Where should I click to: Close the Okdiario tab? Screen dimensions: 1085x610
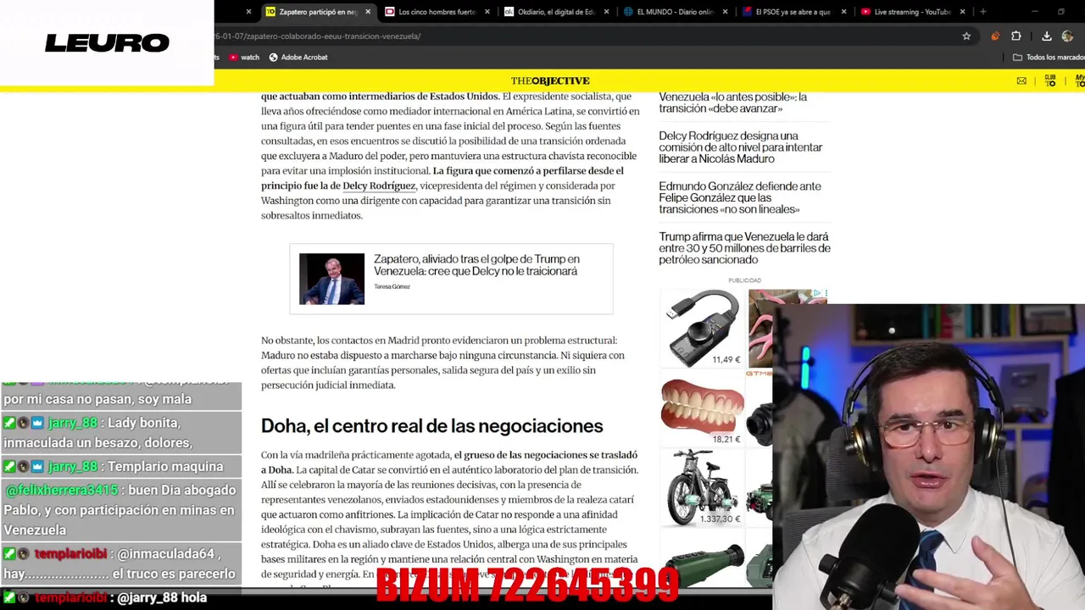(606, 12)
